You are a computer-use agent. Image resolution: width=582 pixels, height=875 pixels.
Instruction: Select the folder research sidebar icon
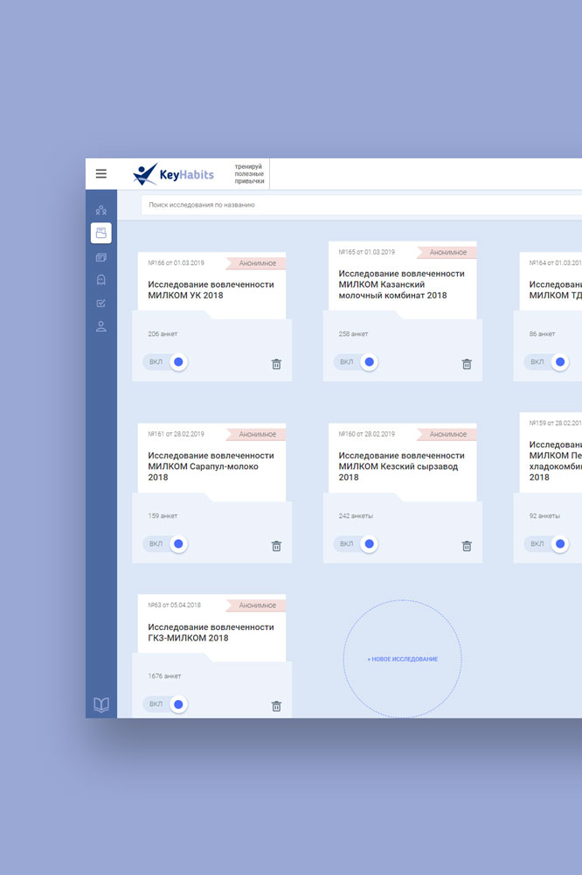coord(101,233)
